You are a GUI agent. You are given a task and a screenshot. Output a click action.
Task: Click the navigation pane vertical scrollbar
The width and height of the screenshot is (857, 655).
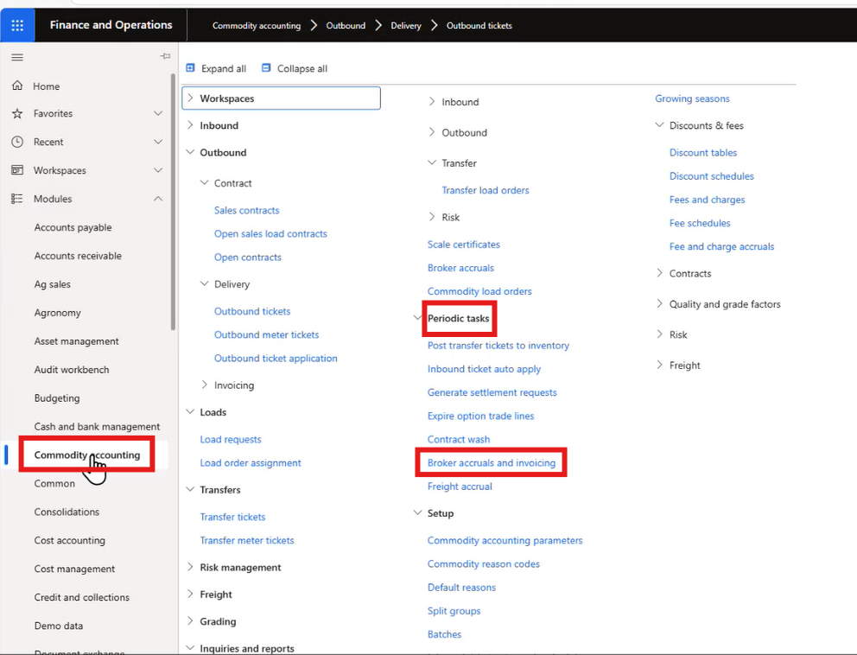(x=174, y=202)
